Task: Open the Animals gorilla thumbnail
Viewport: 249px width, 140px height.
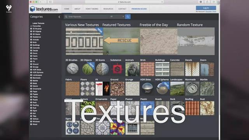Action: click(132, 69)
